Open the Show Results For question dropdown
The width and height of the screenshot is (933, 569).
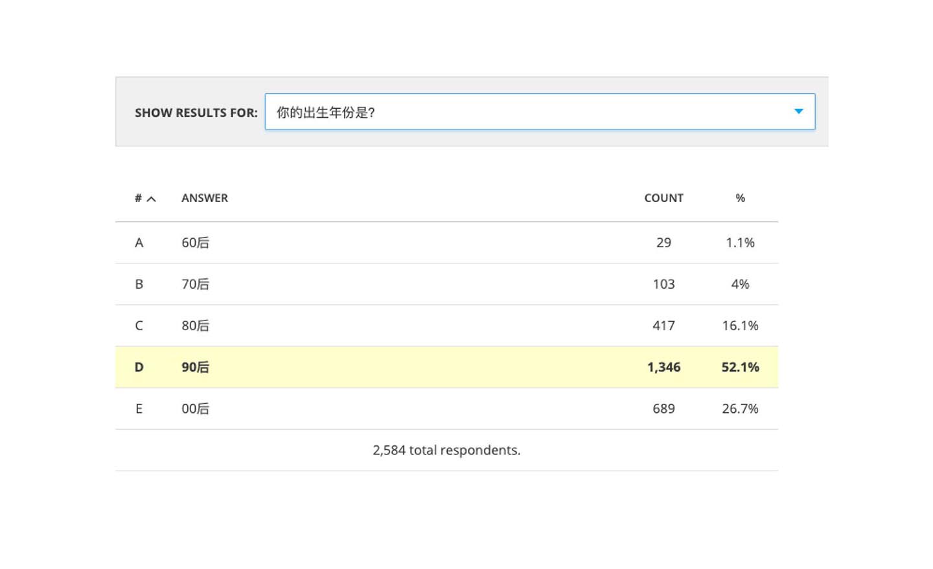540,111
